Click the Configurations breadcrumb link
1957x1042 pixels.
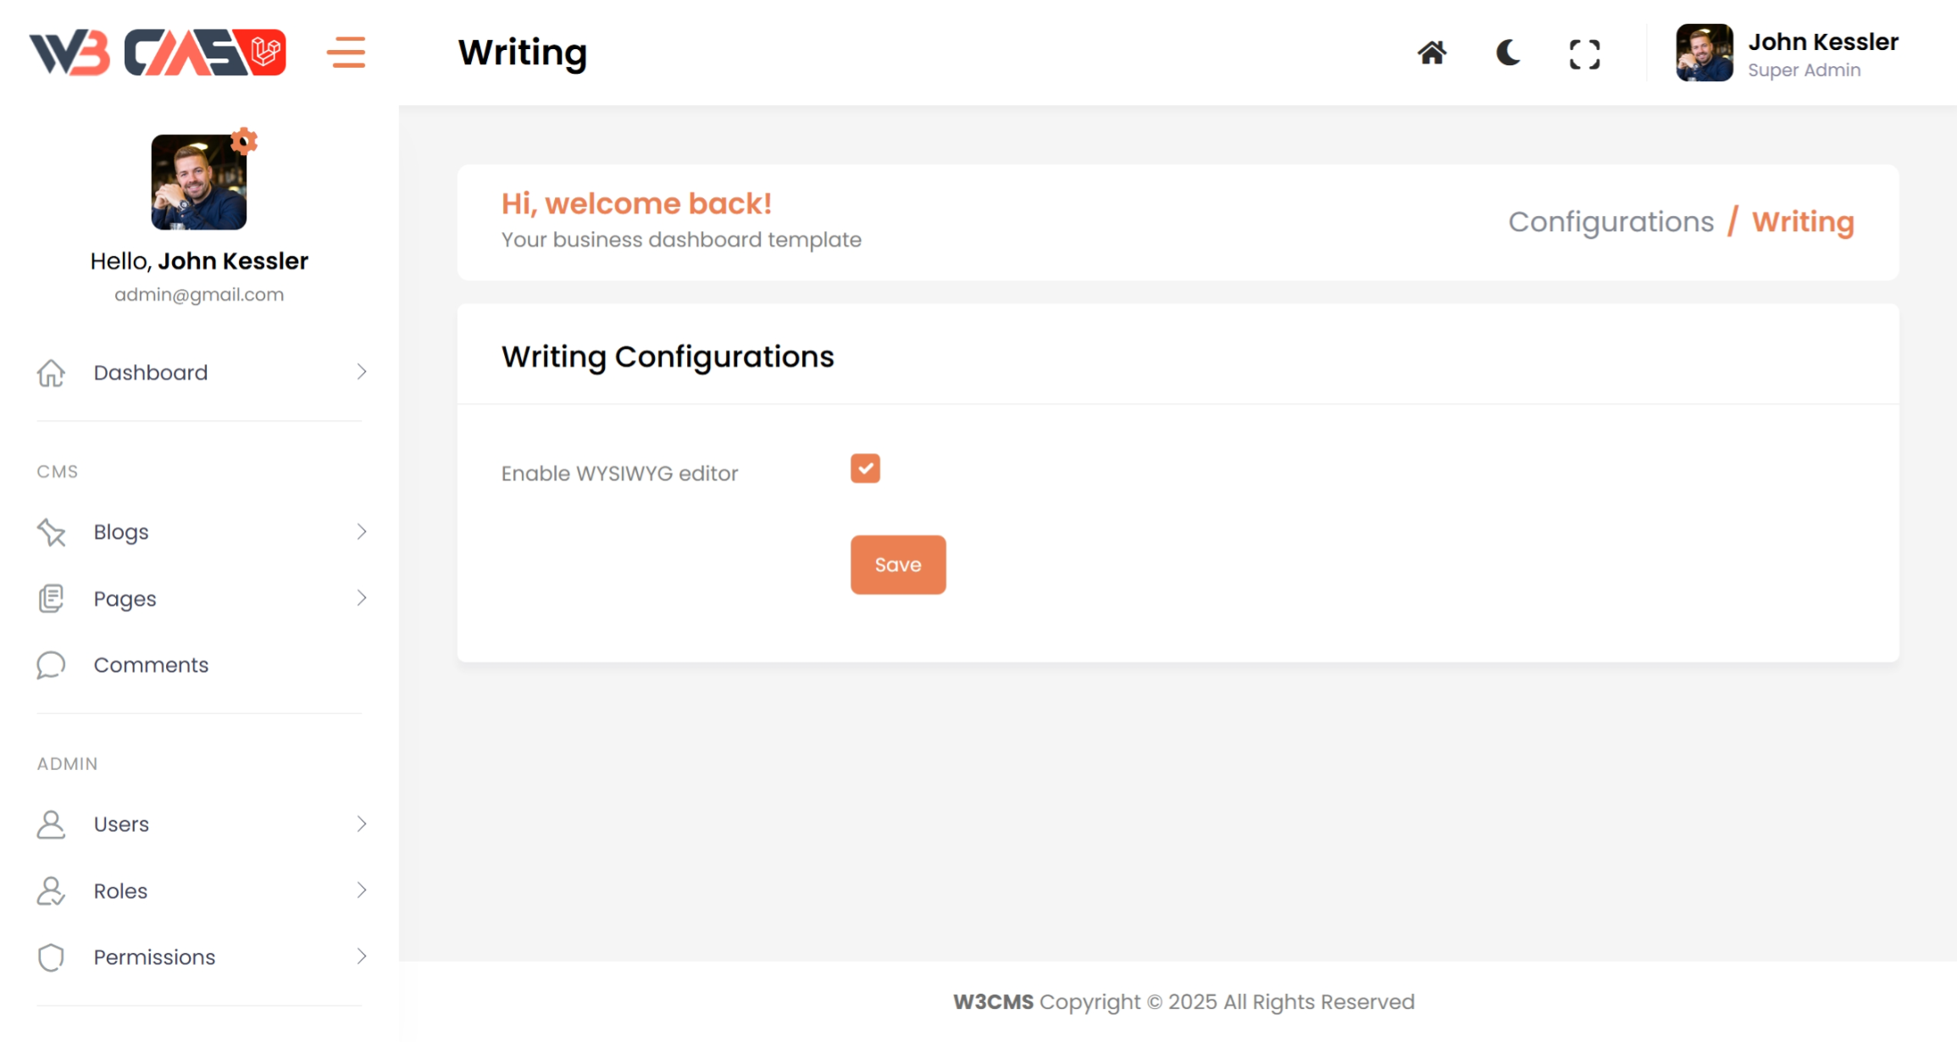coord(1611,222)
